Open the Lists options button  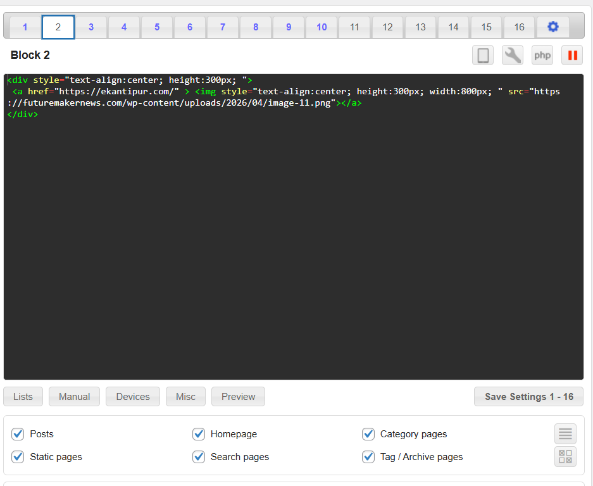coord(23,397)
